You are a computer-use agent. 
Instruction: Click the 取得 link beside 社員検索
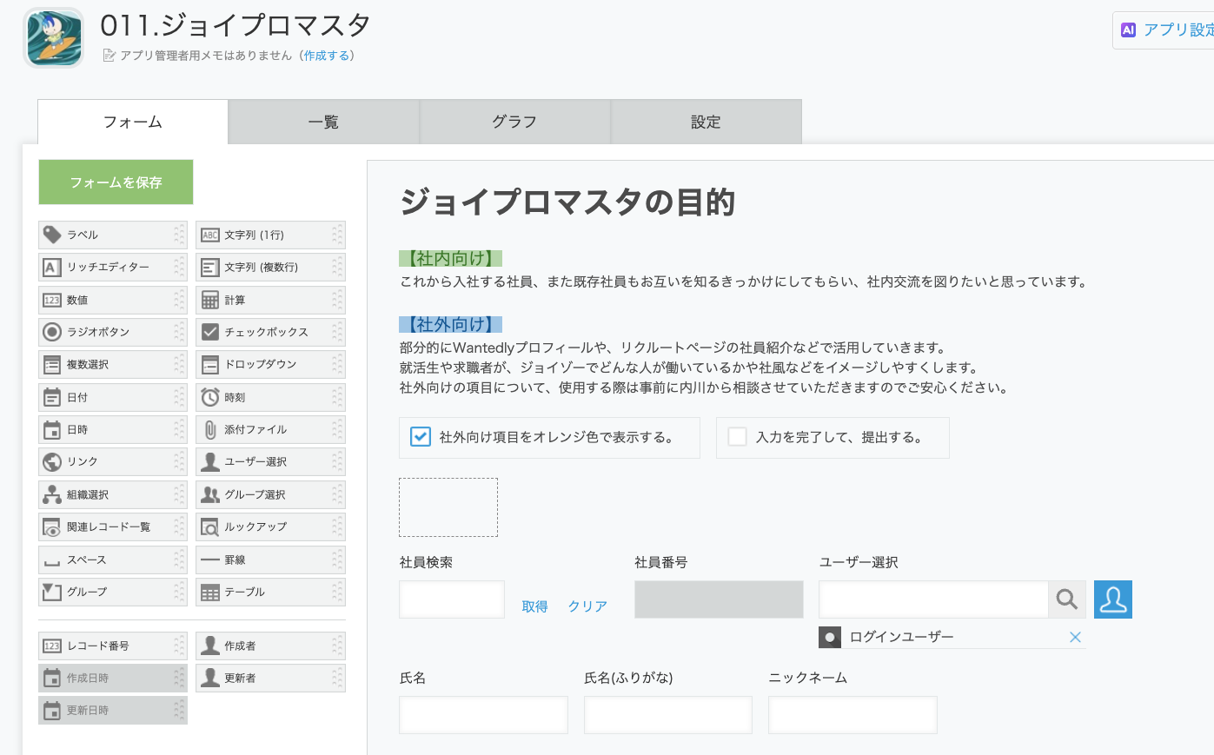click(x=534, y=606)
